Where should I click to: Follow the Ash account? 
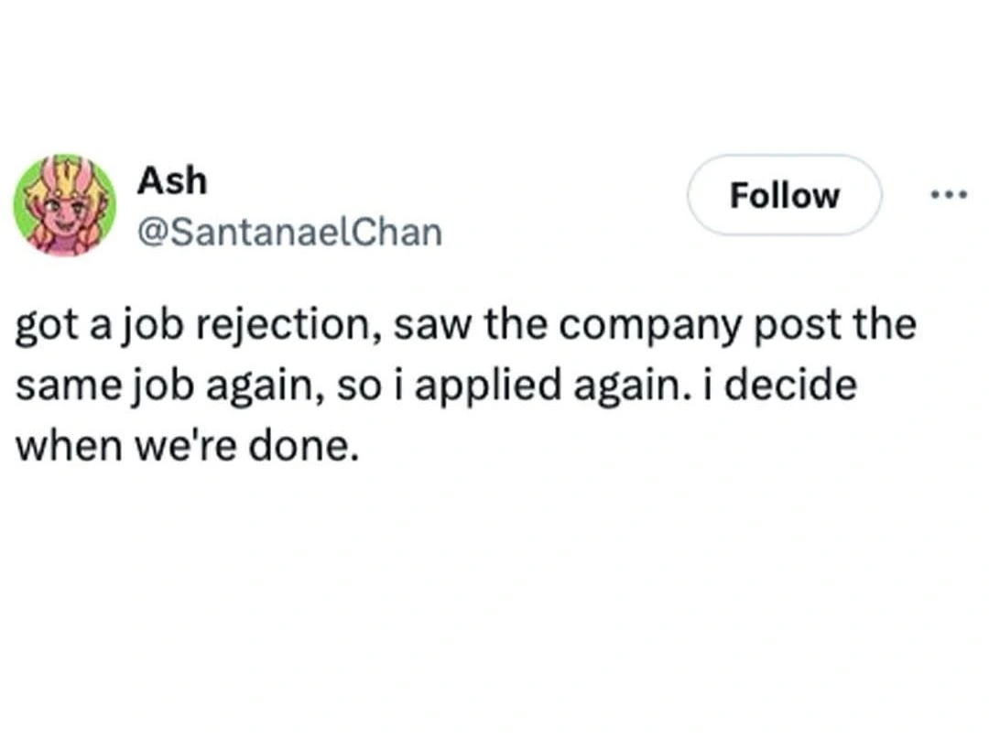point(784,195)
